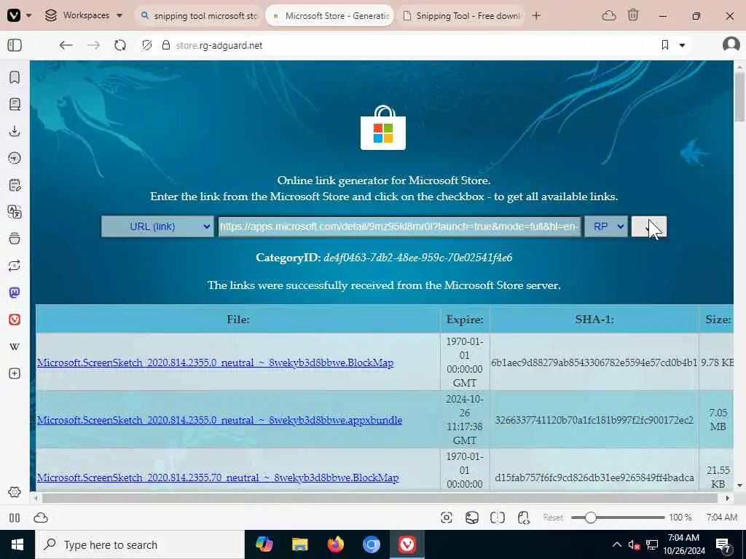The height and width of the screenshot is (559, 746).
Task: Bookmark this page icon
Action: pos(664,45)
